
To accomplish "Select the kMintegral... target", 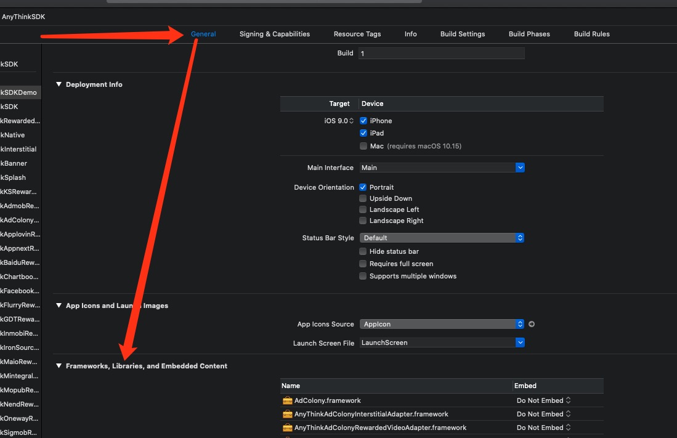I will coord(20,376).
